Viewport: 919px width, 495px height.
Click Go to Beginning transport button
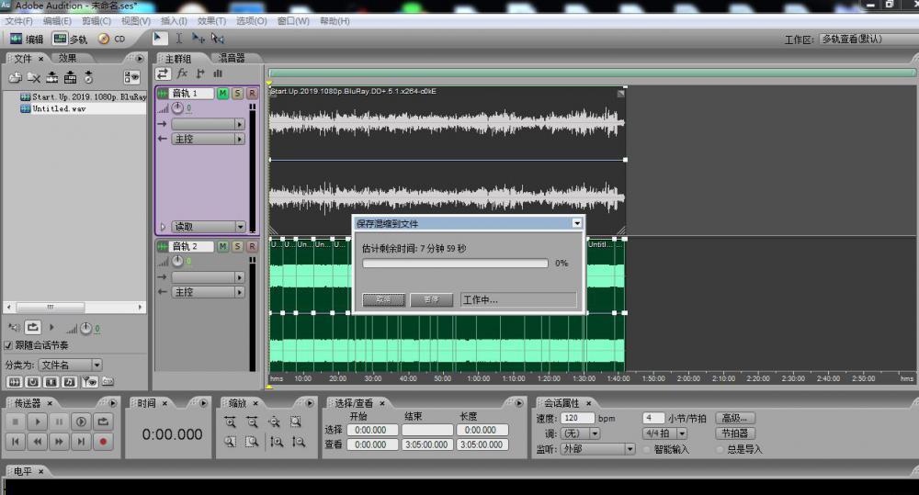click(x=16, y=442)
